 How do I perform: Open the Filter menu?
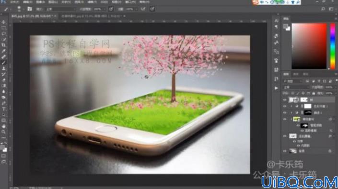(x=92, y=2)
